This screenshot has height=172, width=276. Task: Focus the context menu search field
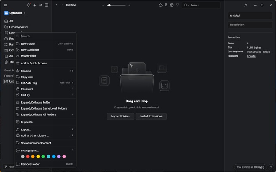46,36
